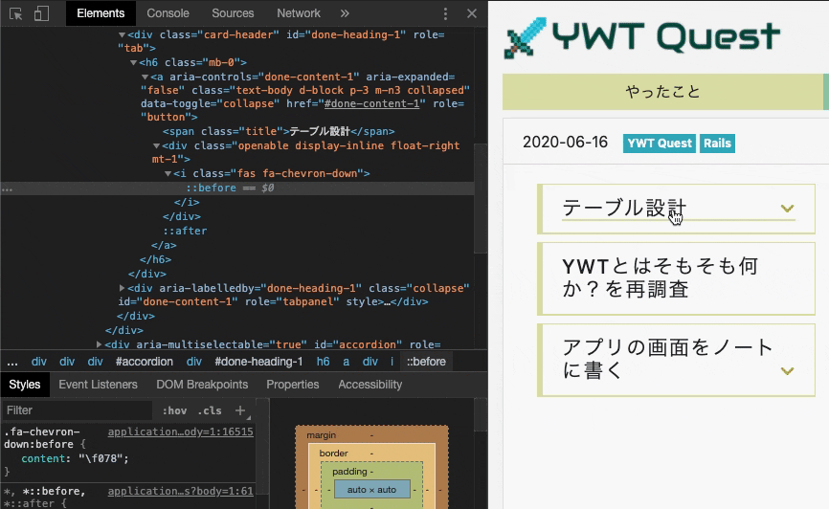Viewport: 829px width, 509px height.
Task: Click the h6 breadcrumb item
Action: (x=323, y=362)
